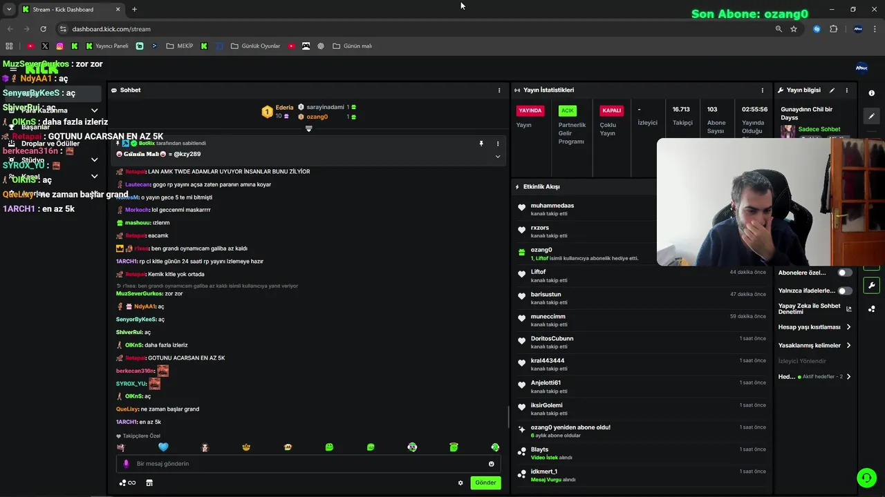
Task: Insert the crowned face emote
Action: [246, 447]
